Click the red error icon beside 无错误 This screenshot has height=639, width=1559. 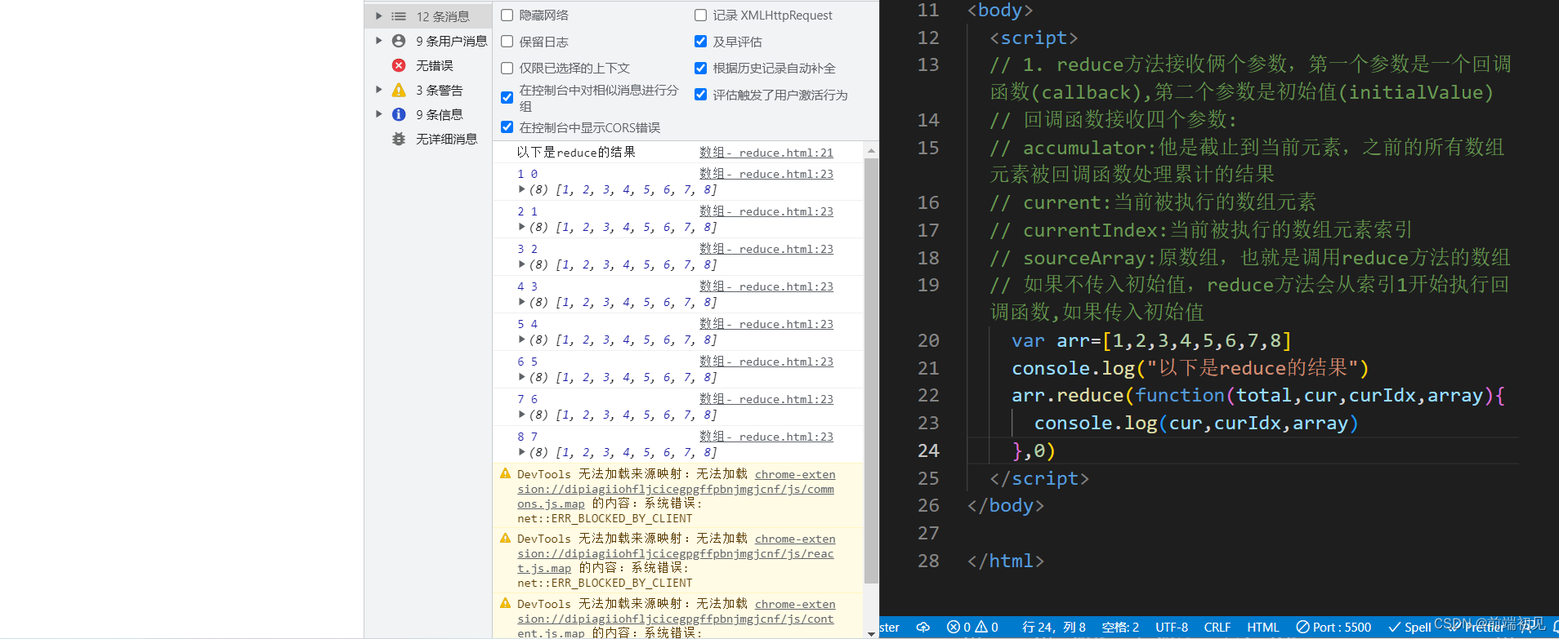click(x=399, y=65)
